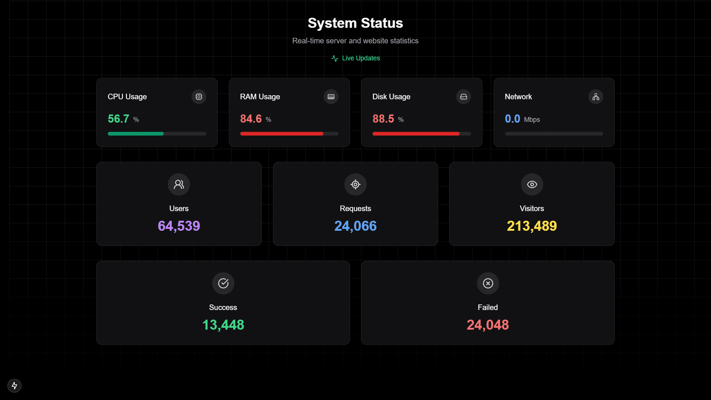Click the Visitors eye icon

[532, 184]
